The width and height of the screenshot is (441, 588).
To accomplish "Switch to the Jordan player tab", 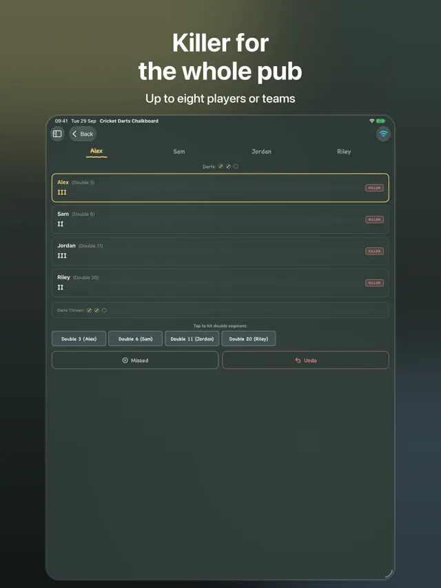I will pyautogui.click(x=261, y=152).
